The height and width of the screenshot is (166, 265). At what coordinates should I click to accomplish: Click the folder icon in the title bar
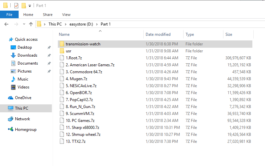[5, 6]
